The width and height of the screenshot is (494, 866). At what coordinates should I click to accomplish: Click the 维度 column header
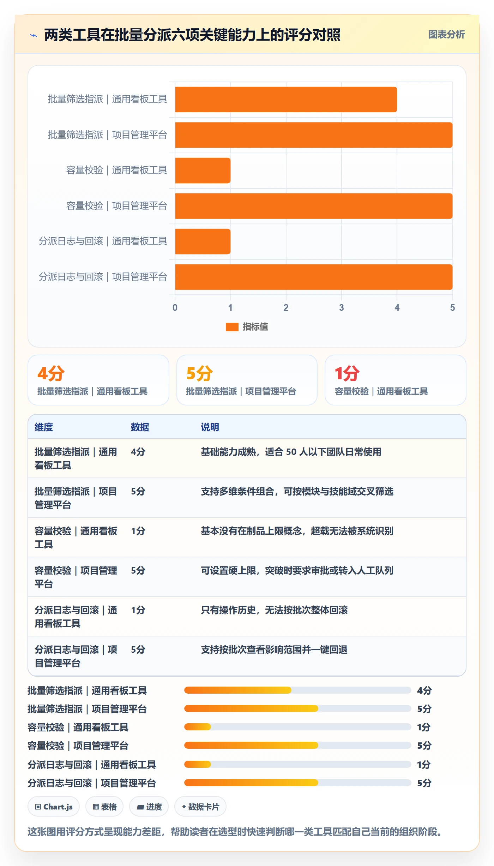click(x=44, y=427)
